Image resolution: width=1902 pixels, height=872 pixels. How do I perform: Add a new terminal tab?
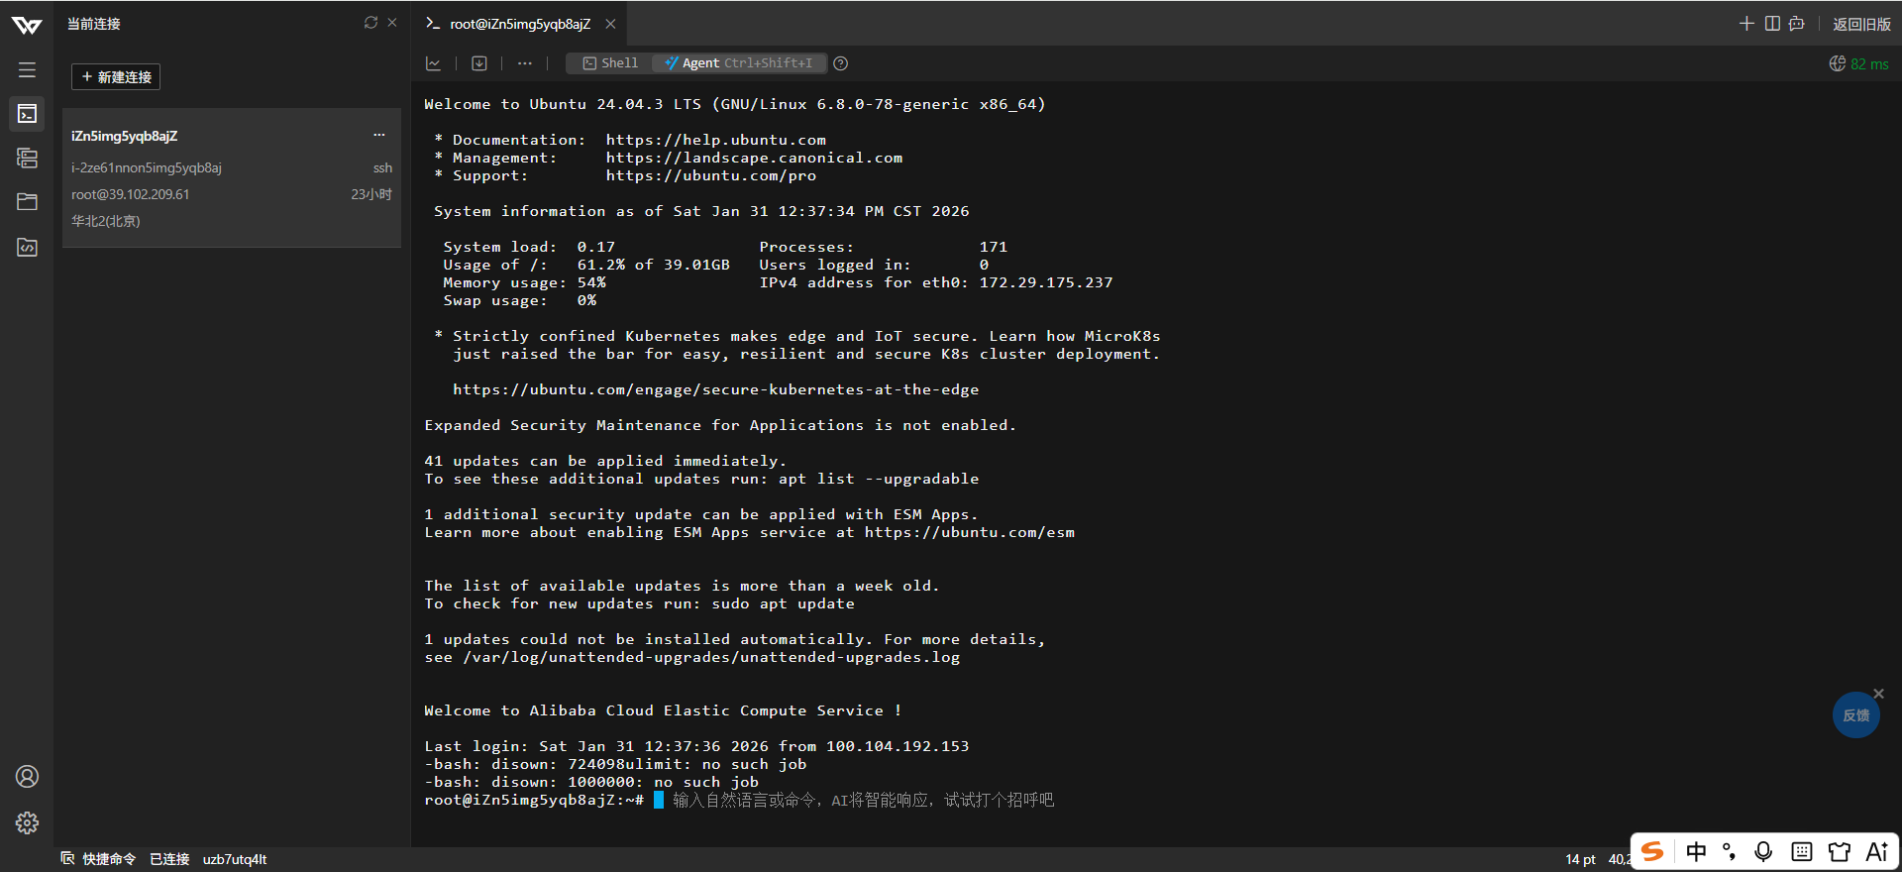click(1746, 24)
